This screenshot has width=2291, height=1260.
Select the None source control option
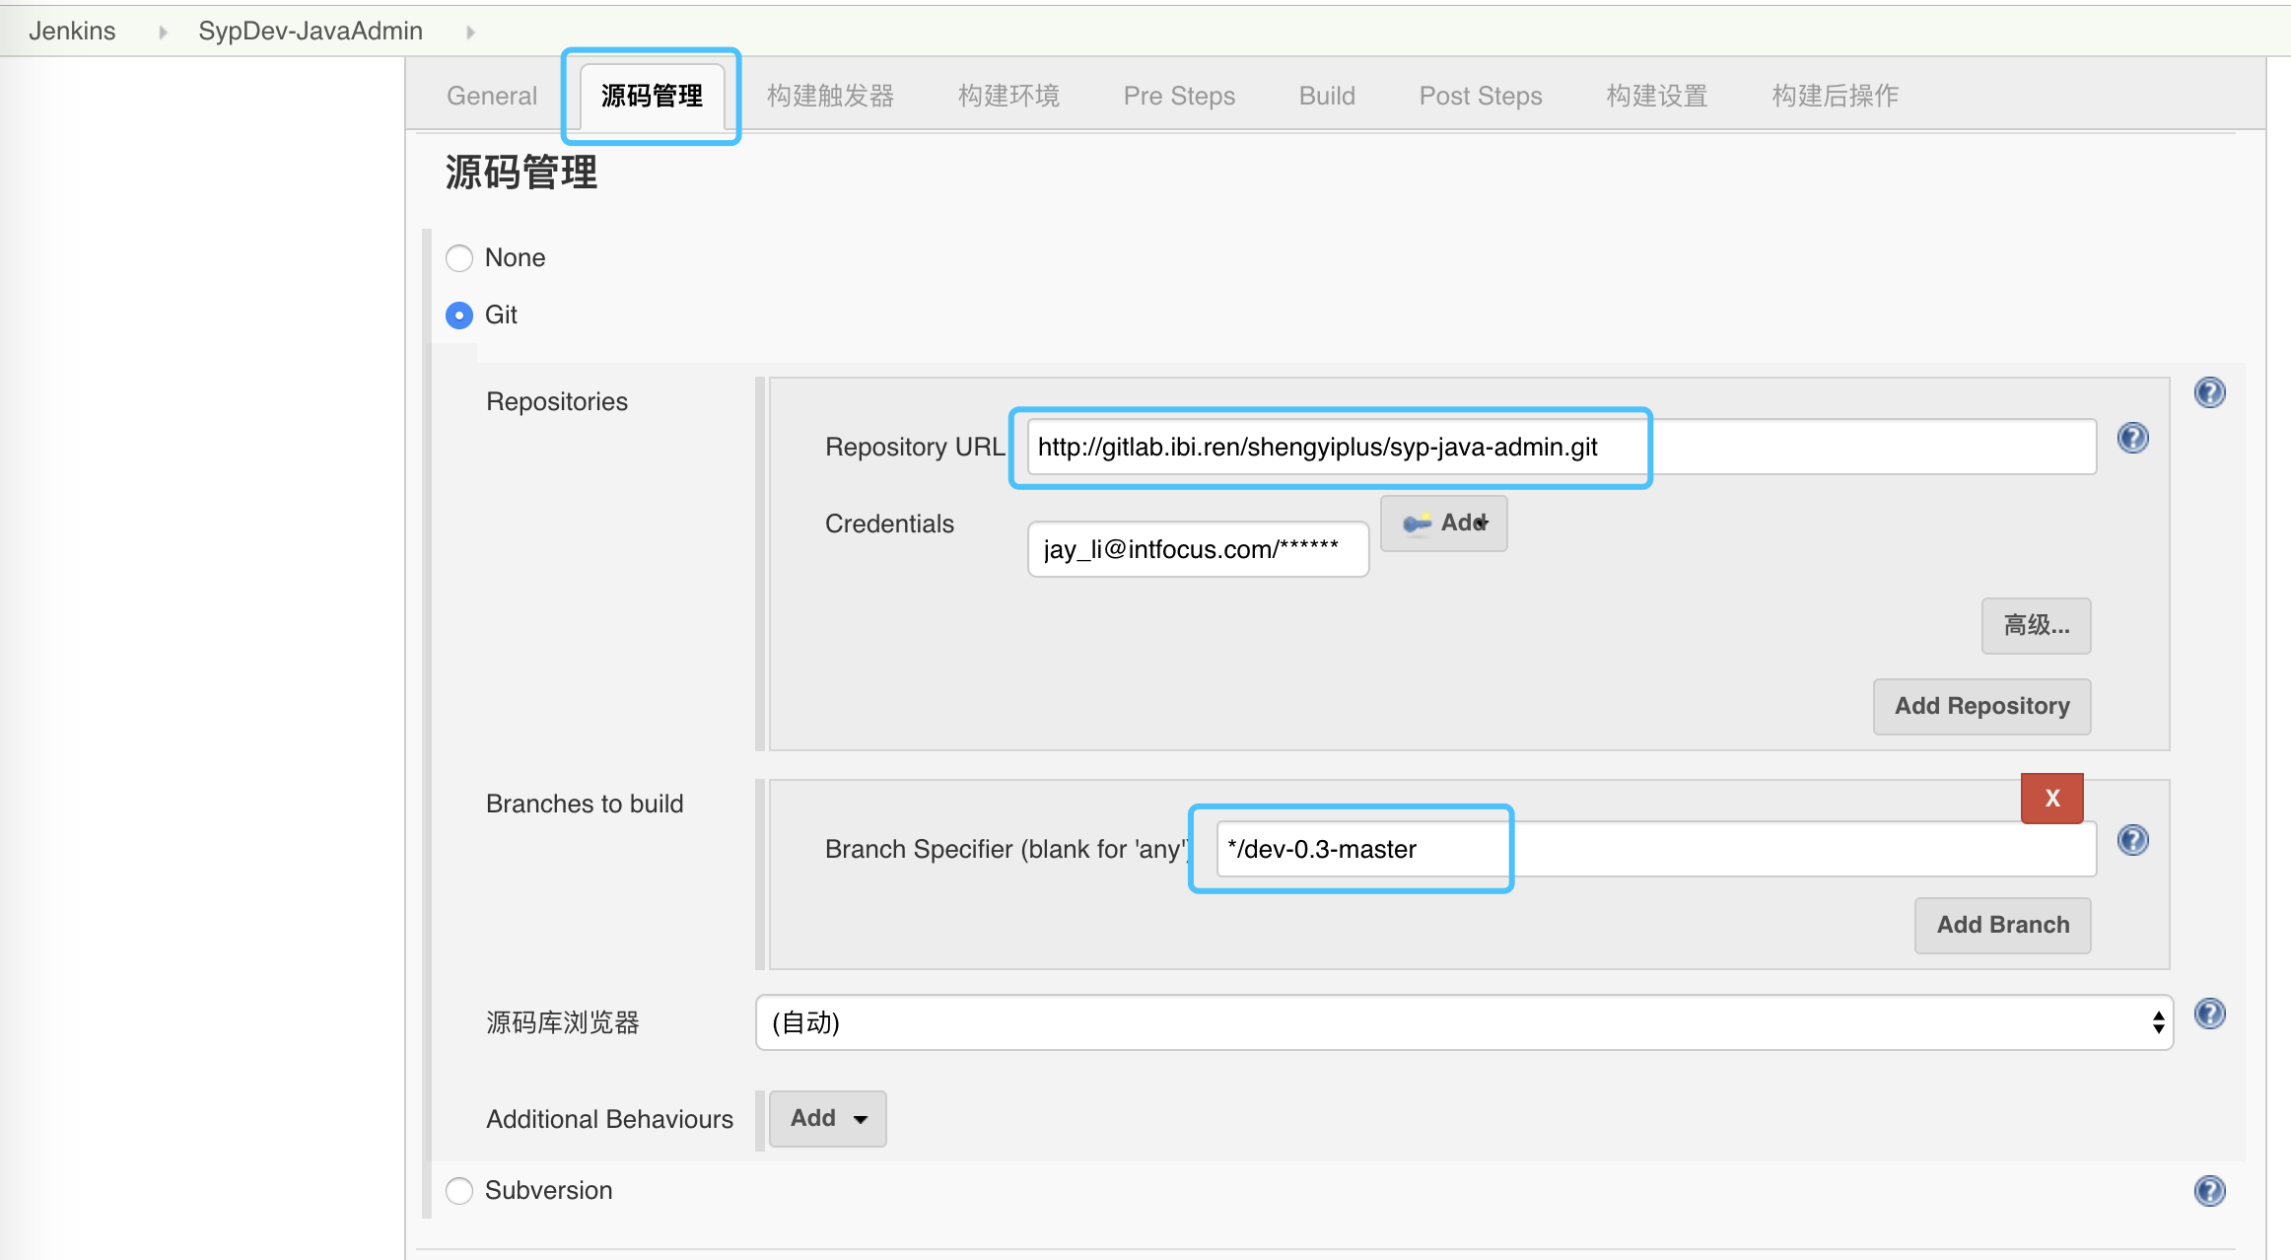[x=459, y=258]
